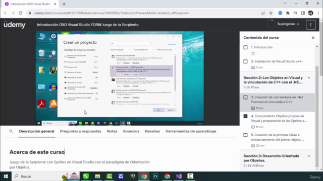Screen dimensions: 323x181
Task: Bookmark this page with the star icon
Action: click(271, 13)
